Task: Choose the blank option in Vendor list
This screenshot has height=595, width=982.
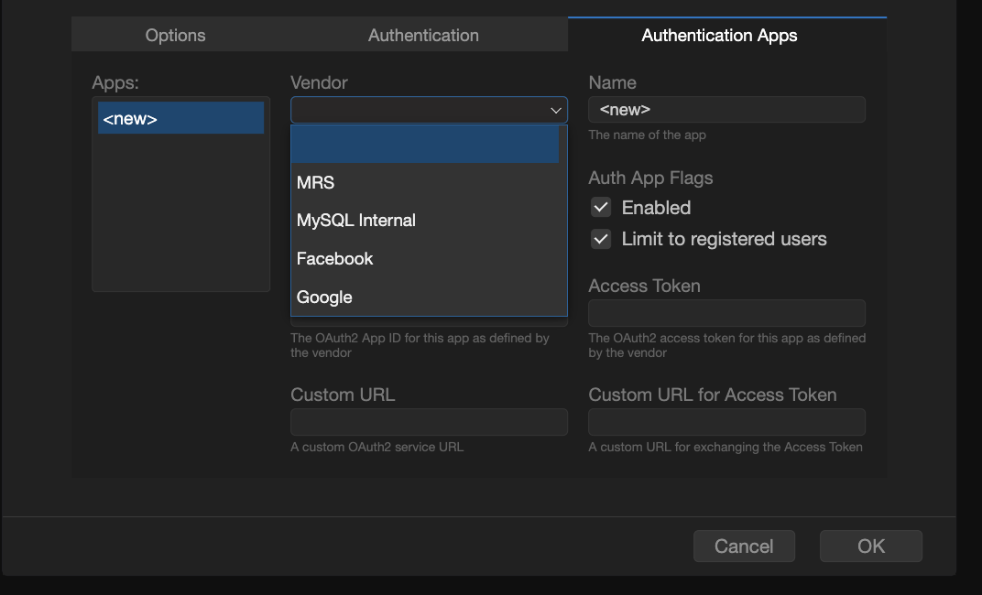Action: point(425,145)
